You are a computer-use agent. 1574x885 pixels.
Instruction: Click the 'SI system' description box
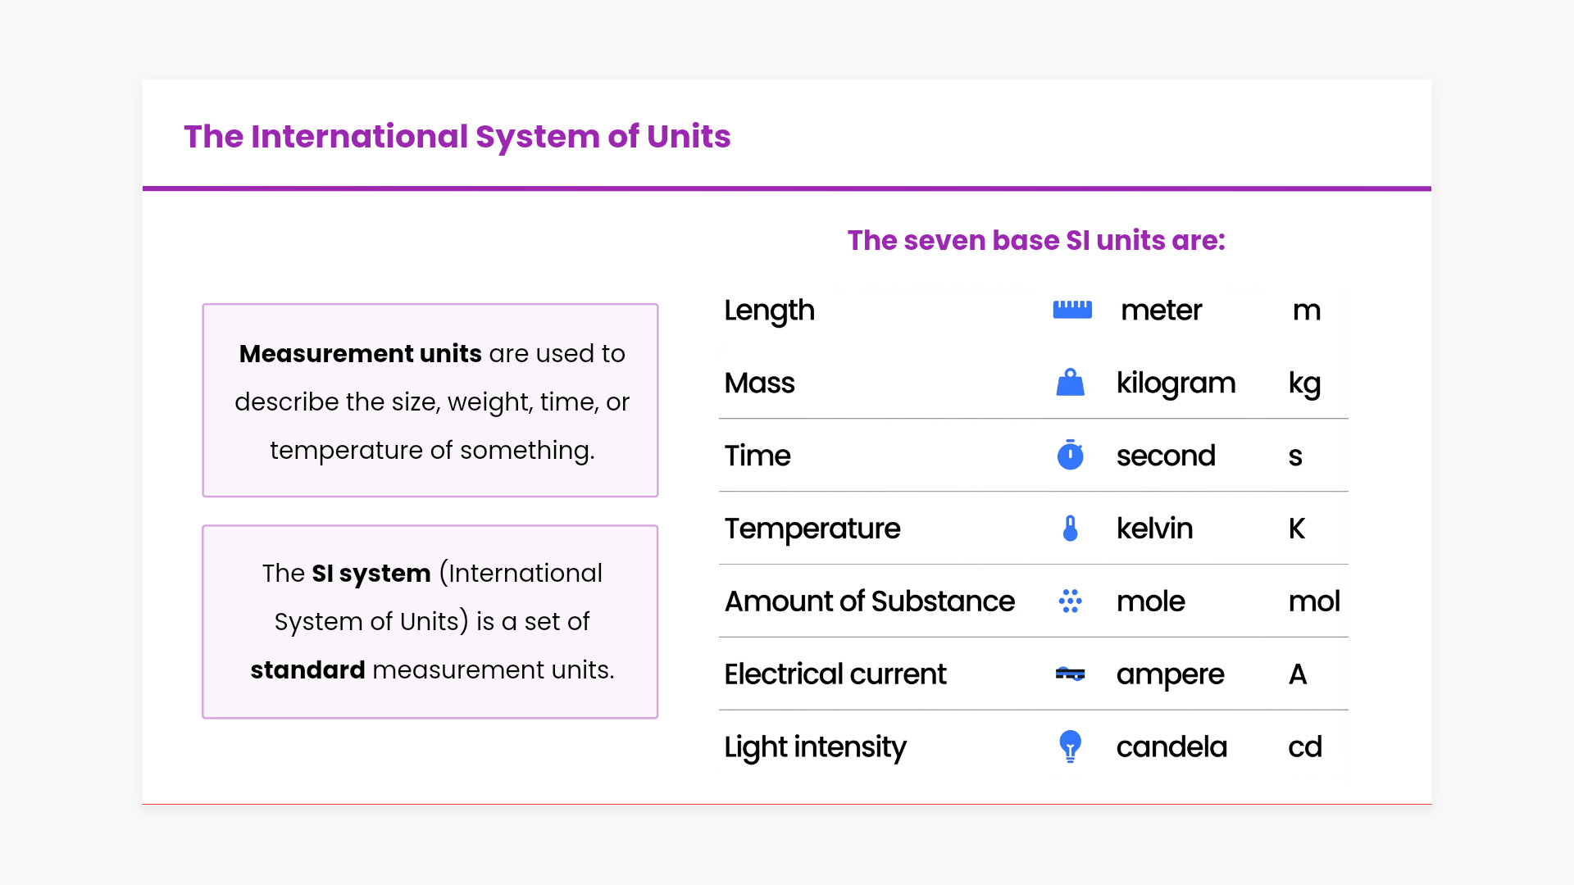pos(430,622)
